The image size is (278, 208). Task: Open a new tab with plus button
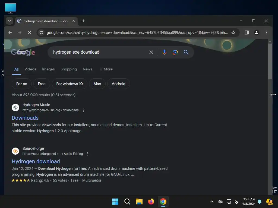coord(83,21)
